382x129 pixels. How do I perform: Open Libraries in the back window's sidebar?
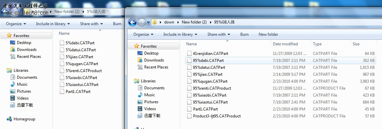point(21,70)
